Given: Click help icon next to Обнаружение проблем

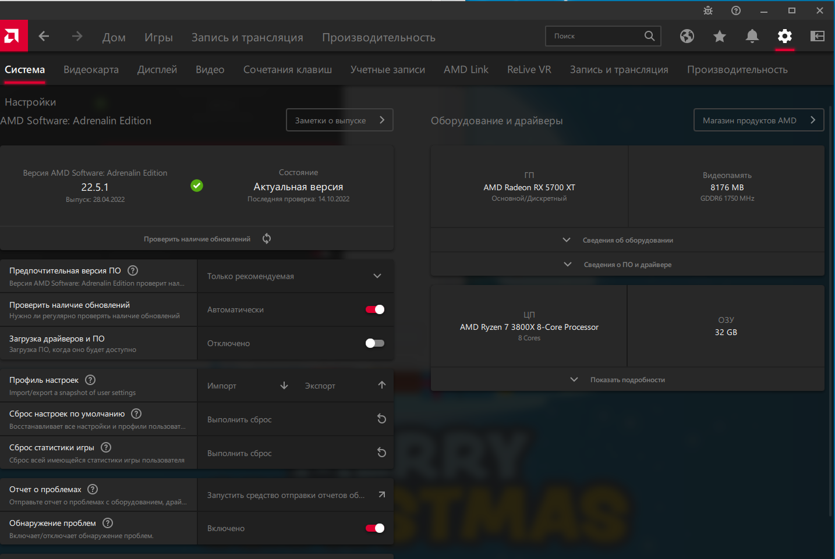Looking at the screenshot, I should tap(108, 523).
